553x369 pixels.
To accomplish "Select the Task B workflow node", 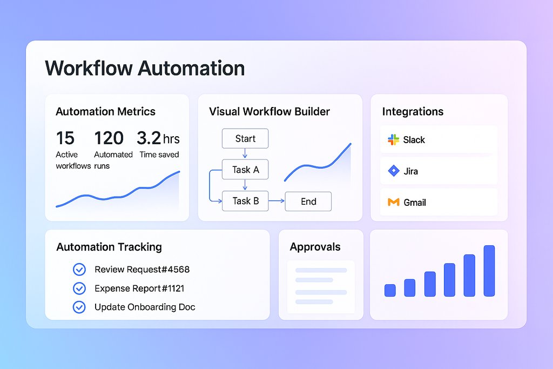I will pyautogui.click(x=245, y=201).
